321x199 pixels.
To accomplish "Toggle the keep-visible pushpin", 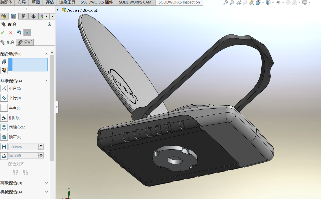I will click(x=27, y=32).
